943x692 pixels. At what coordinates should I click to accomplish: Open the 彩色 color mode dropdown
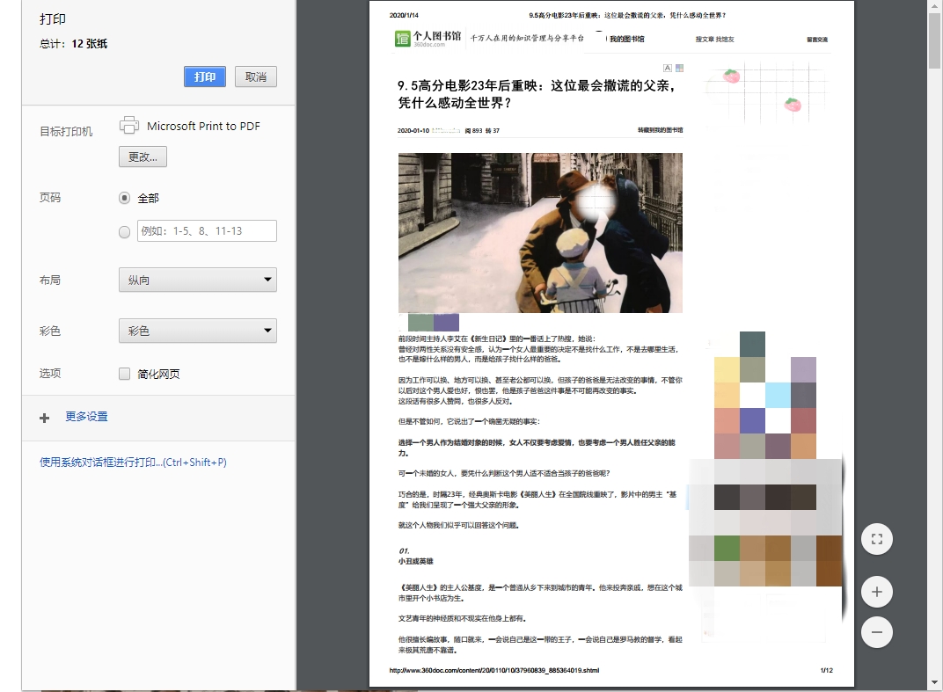[x=197, y=331]
